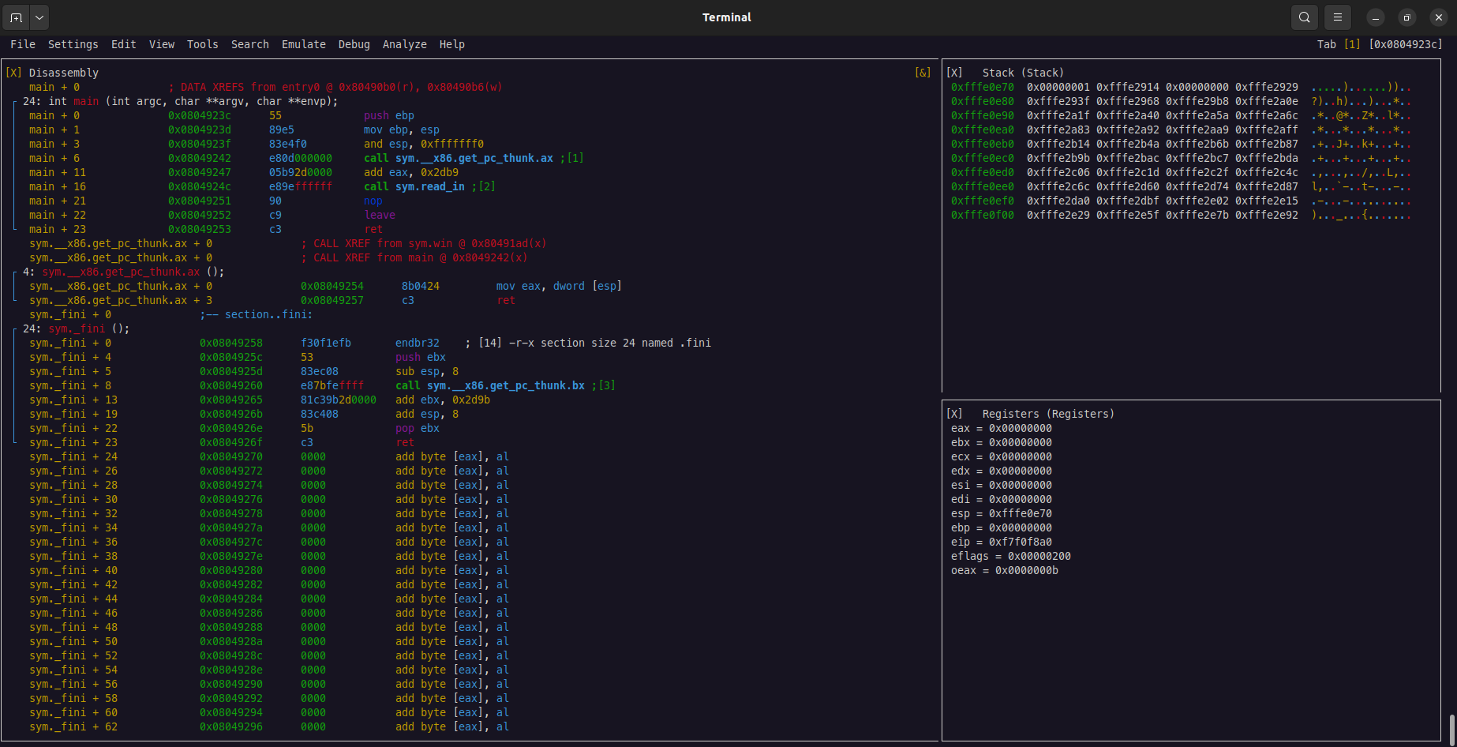Click the terminal search magnifier icon
The image size is (1457, 747).
tap(1305, 17)
